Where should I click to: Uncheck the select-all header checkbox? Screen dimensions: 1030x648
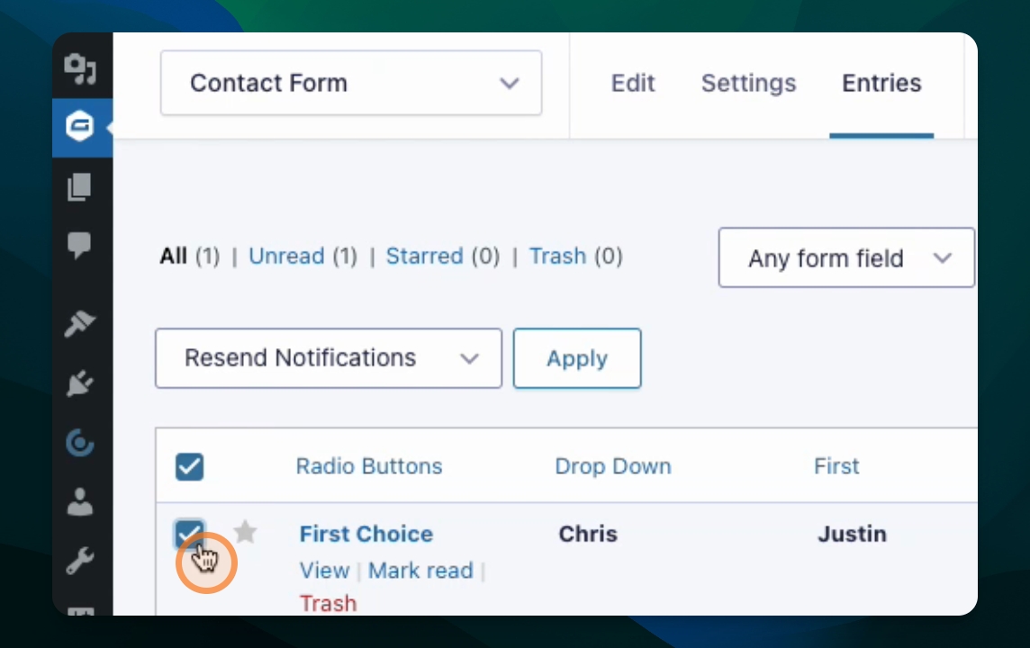(x=189, y=467)
